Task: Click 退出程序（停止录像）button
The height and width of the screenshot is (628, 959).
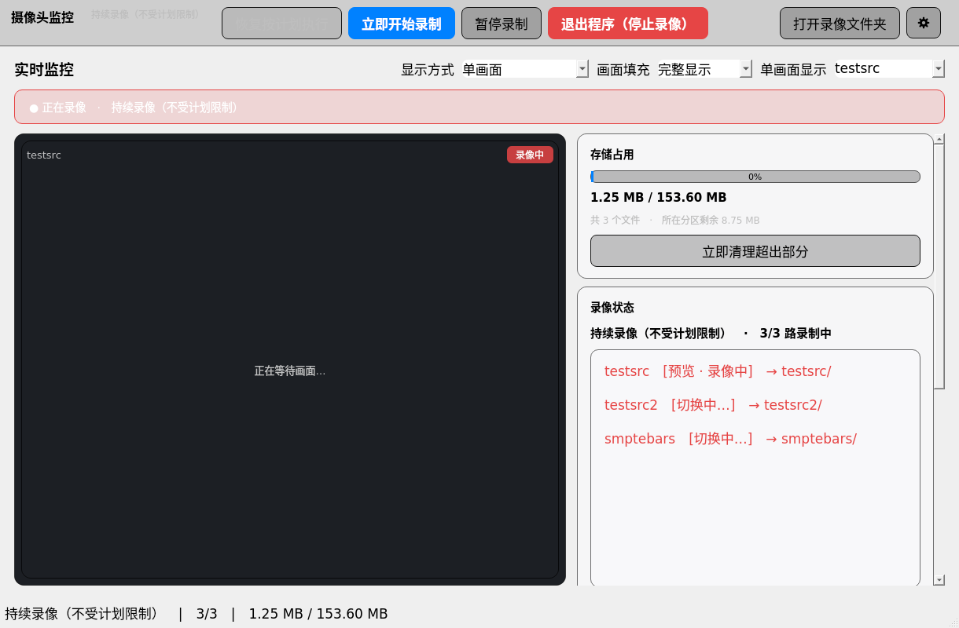Action: tap(627, 24)
